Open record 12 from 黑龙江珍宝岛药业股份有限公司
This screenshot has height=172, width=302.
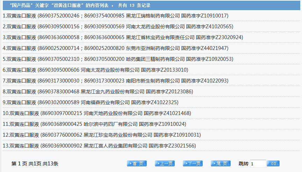[102, 135]
